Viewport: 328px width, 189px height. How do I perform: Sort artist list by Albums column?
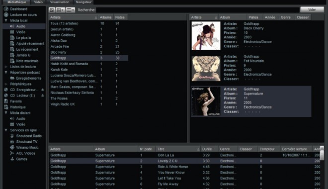coord(106,17)
